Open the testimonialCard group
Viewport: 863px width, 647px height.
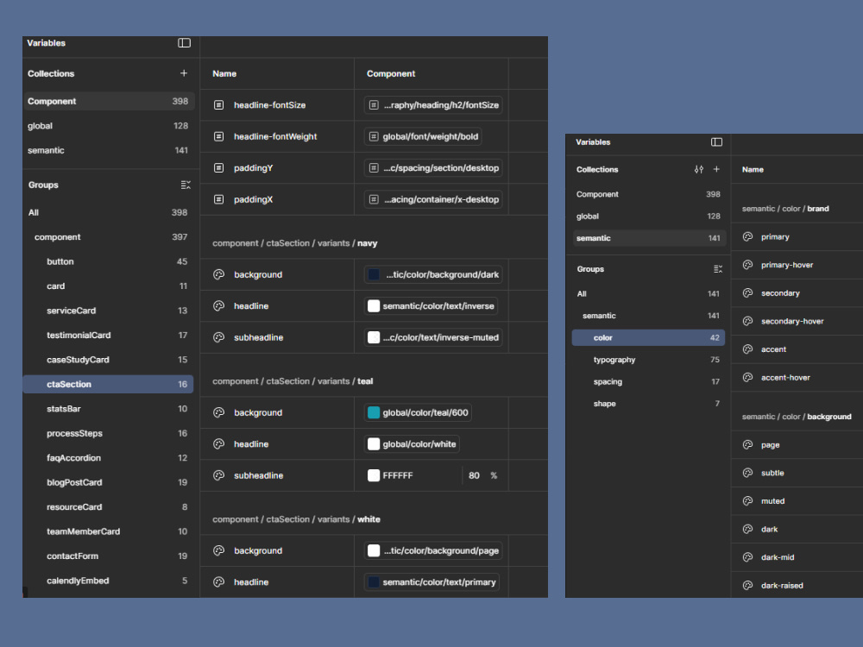tap(109, 335)
